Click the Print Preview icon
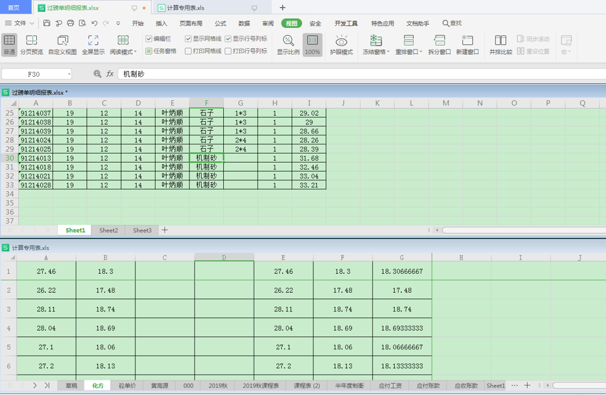The height and width of the screenshot is (395, 606). pyautogui.click(x=82, y=23)
